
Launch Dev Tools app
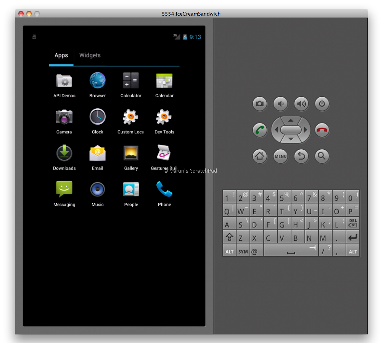pyautogui.click(x=164, y=121)
